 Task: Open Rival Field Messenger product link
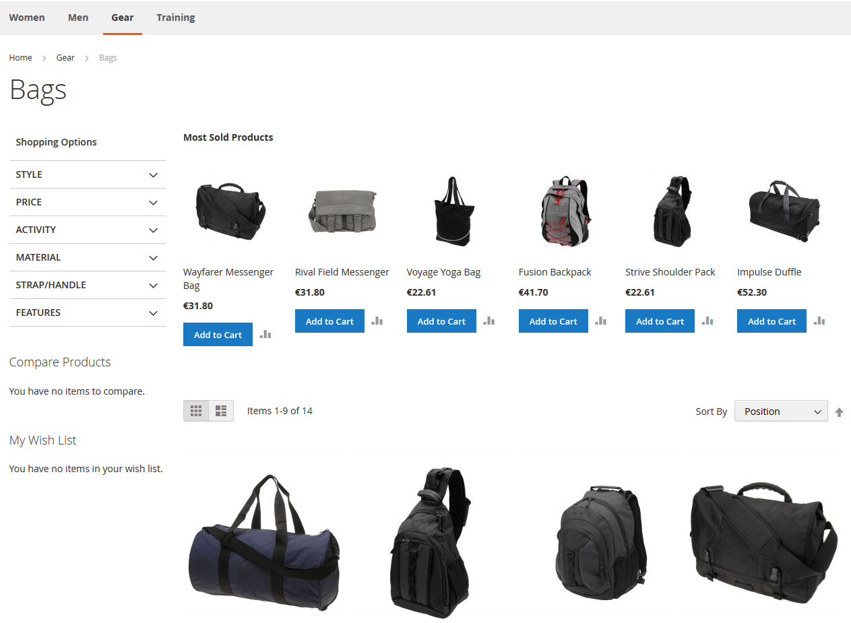(342, 272)
